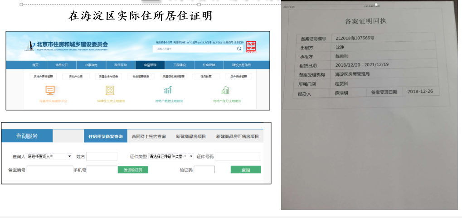Expand the 证件类型 dropdown
The height and width of the screenshot is (218, 462).
[x=171, y=156]
